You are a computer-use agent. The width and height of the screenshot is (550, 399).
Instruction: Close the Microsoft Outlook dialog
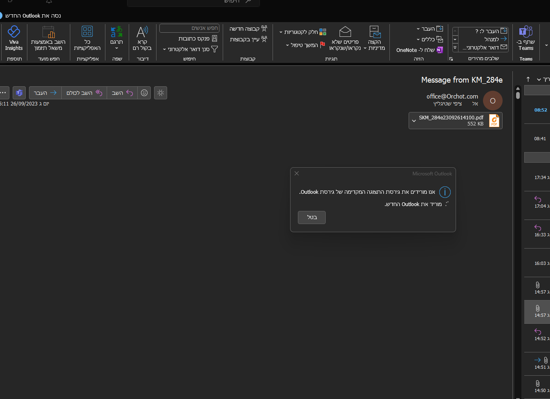tap(297, 173)
